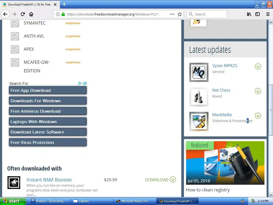
Task: Download MaxMedia with green arrow
Action: 258,116
